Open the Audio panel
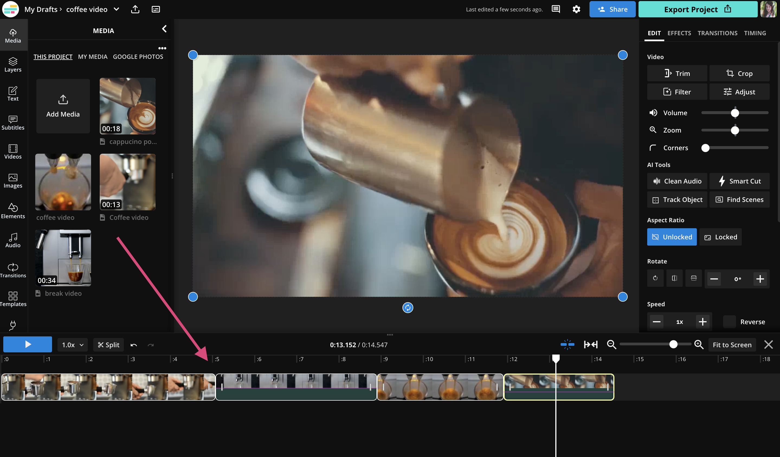The image size is (780, 457). (12, 240)
